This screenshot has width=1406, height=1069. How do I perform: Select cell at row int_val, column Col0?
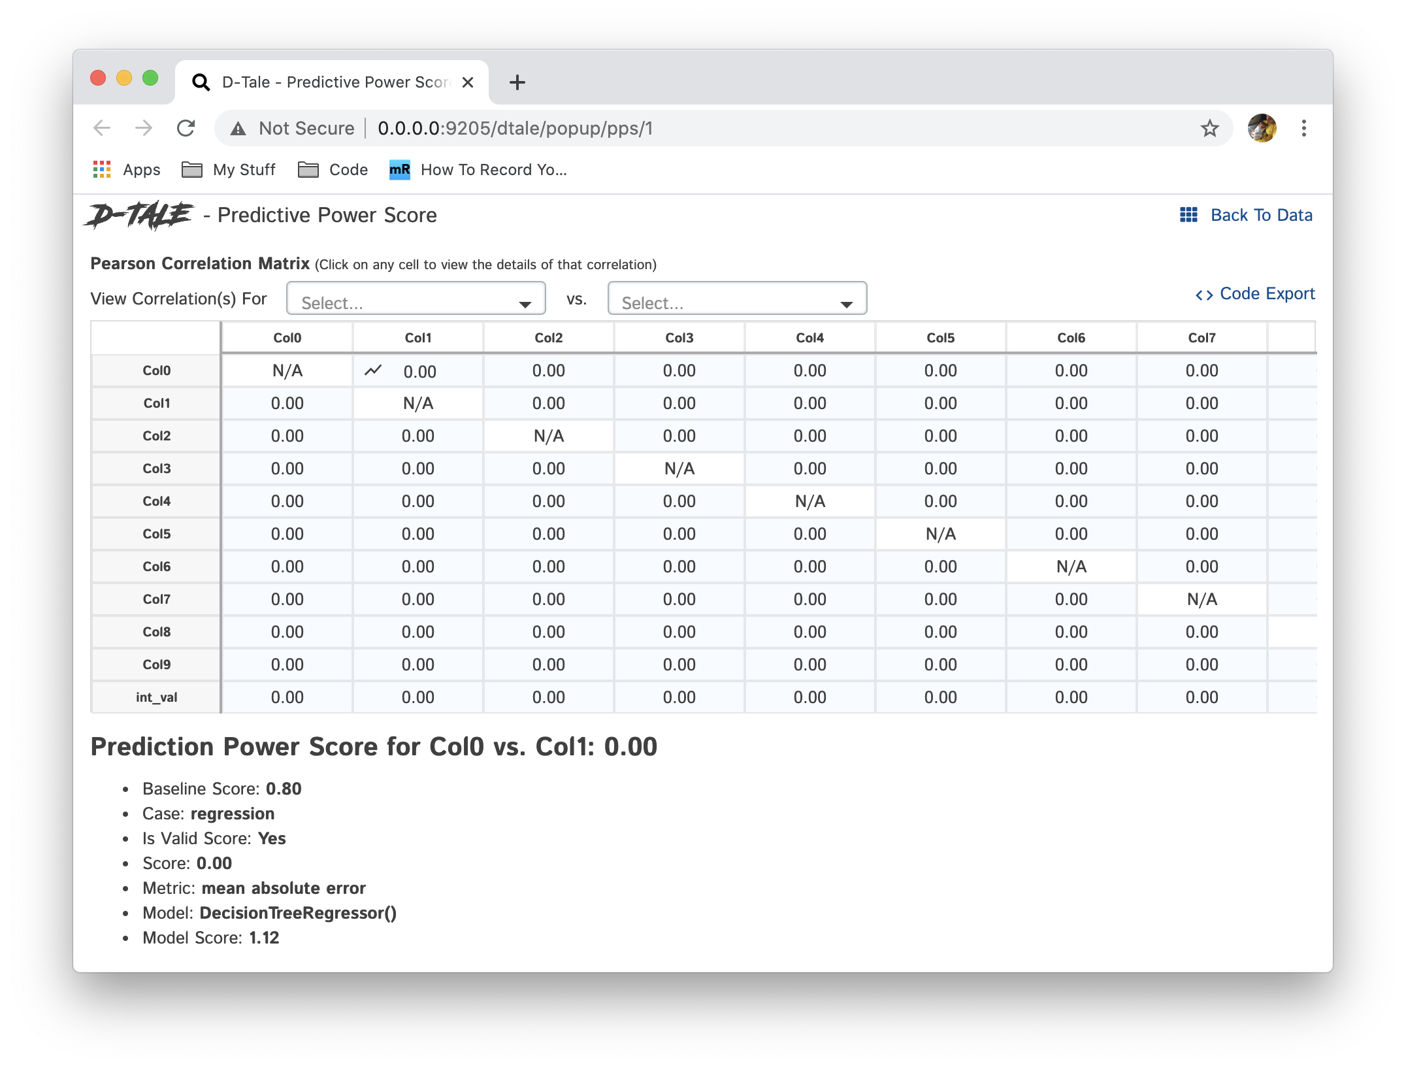point(287,697)
